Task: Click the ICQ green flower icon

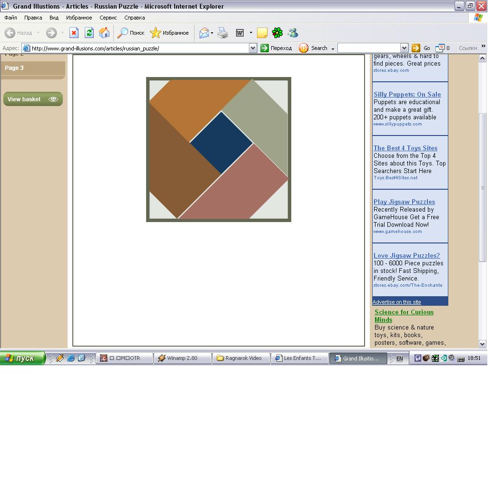Action: [277, 33]
